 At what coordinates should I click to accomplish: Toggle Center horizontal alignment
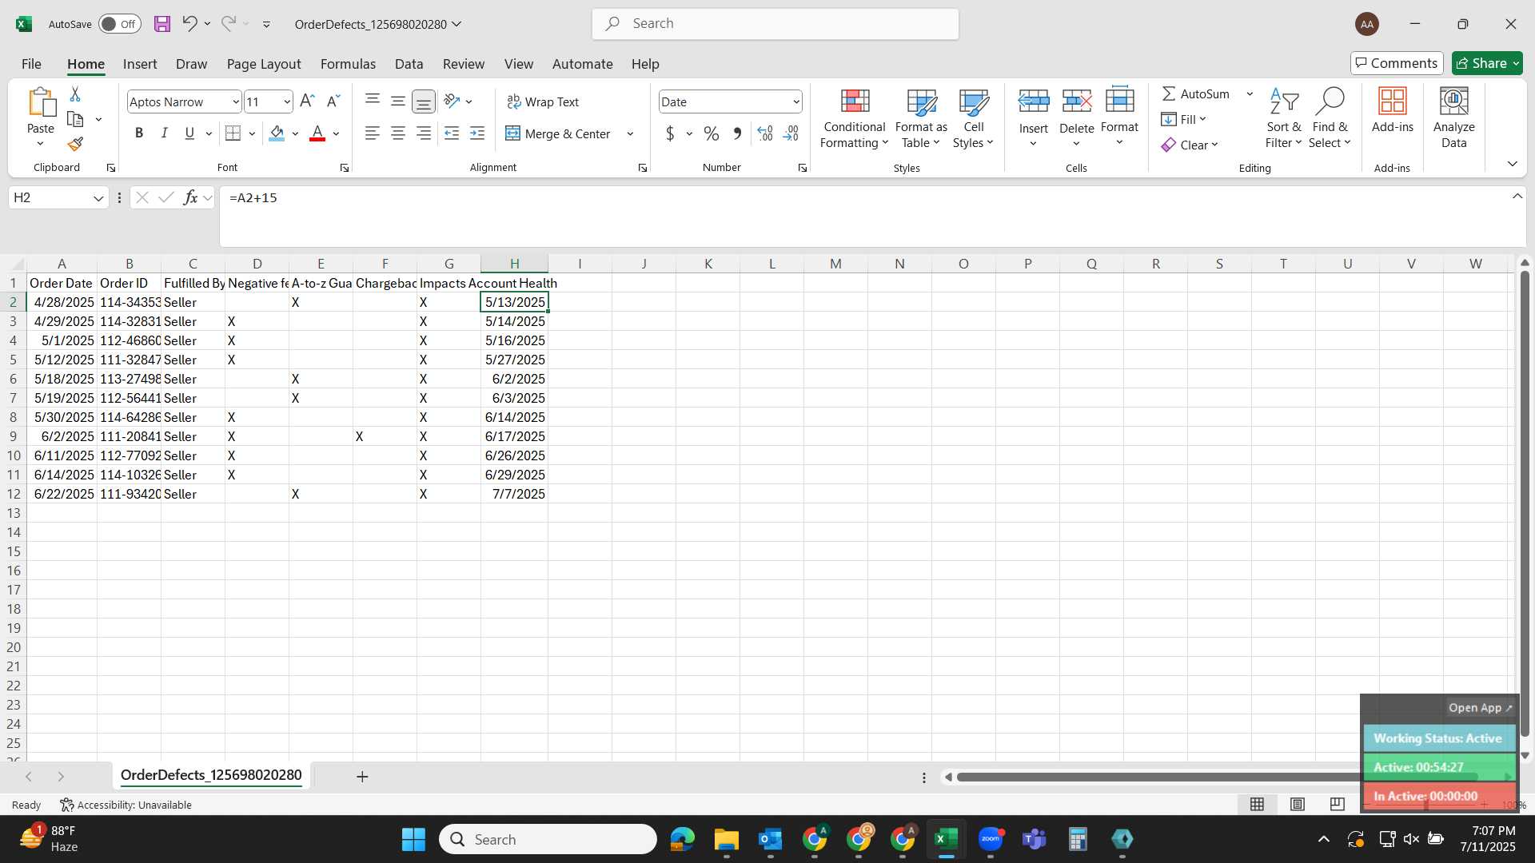[x=398, y=133]
